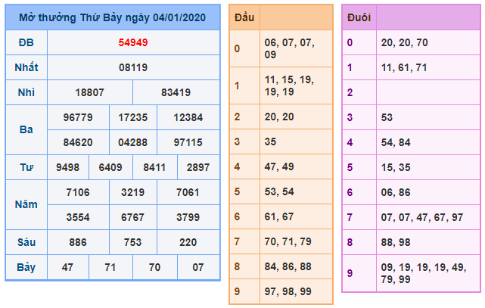Click sixth prize number 753

pos(133,241)
